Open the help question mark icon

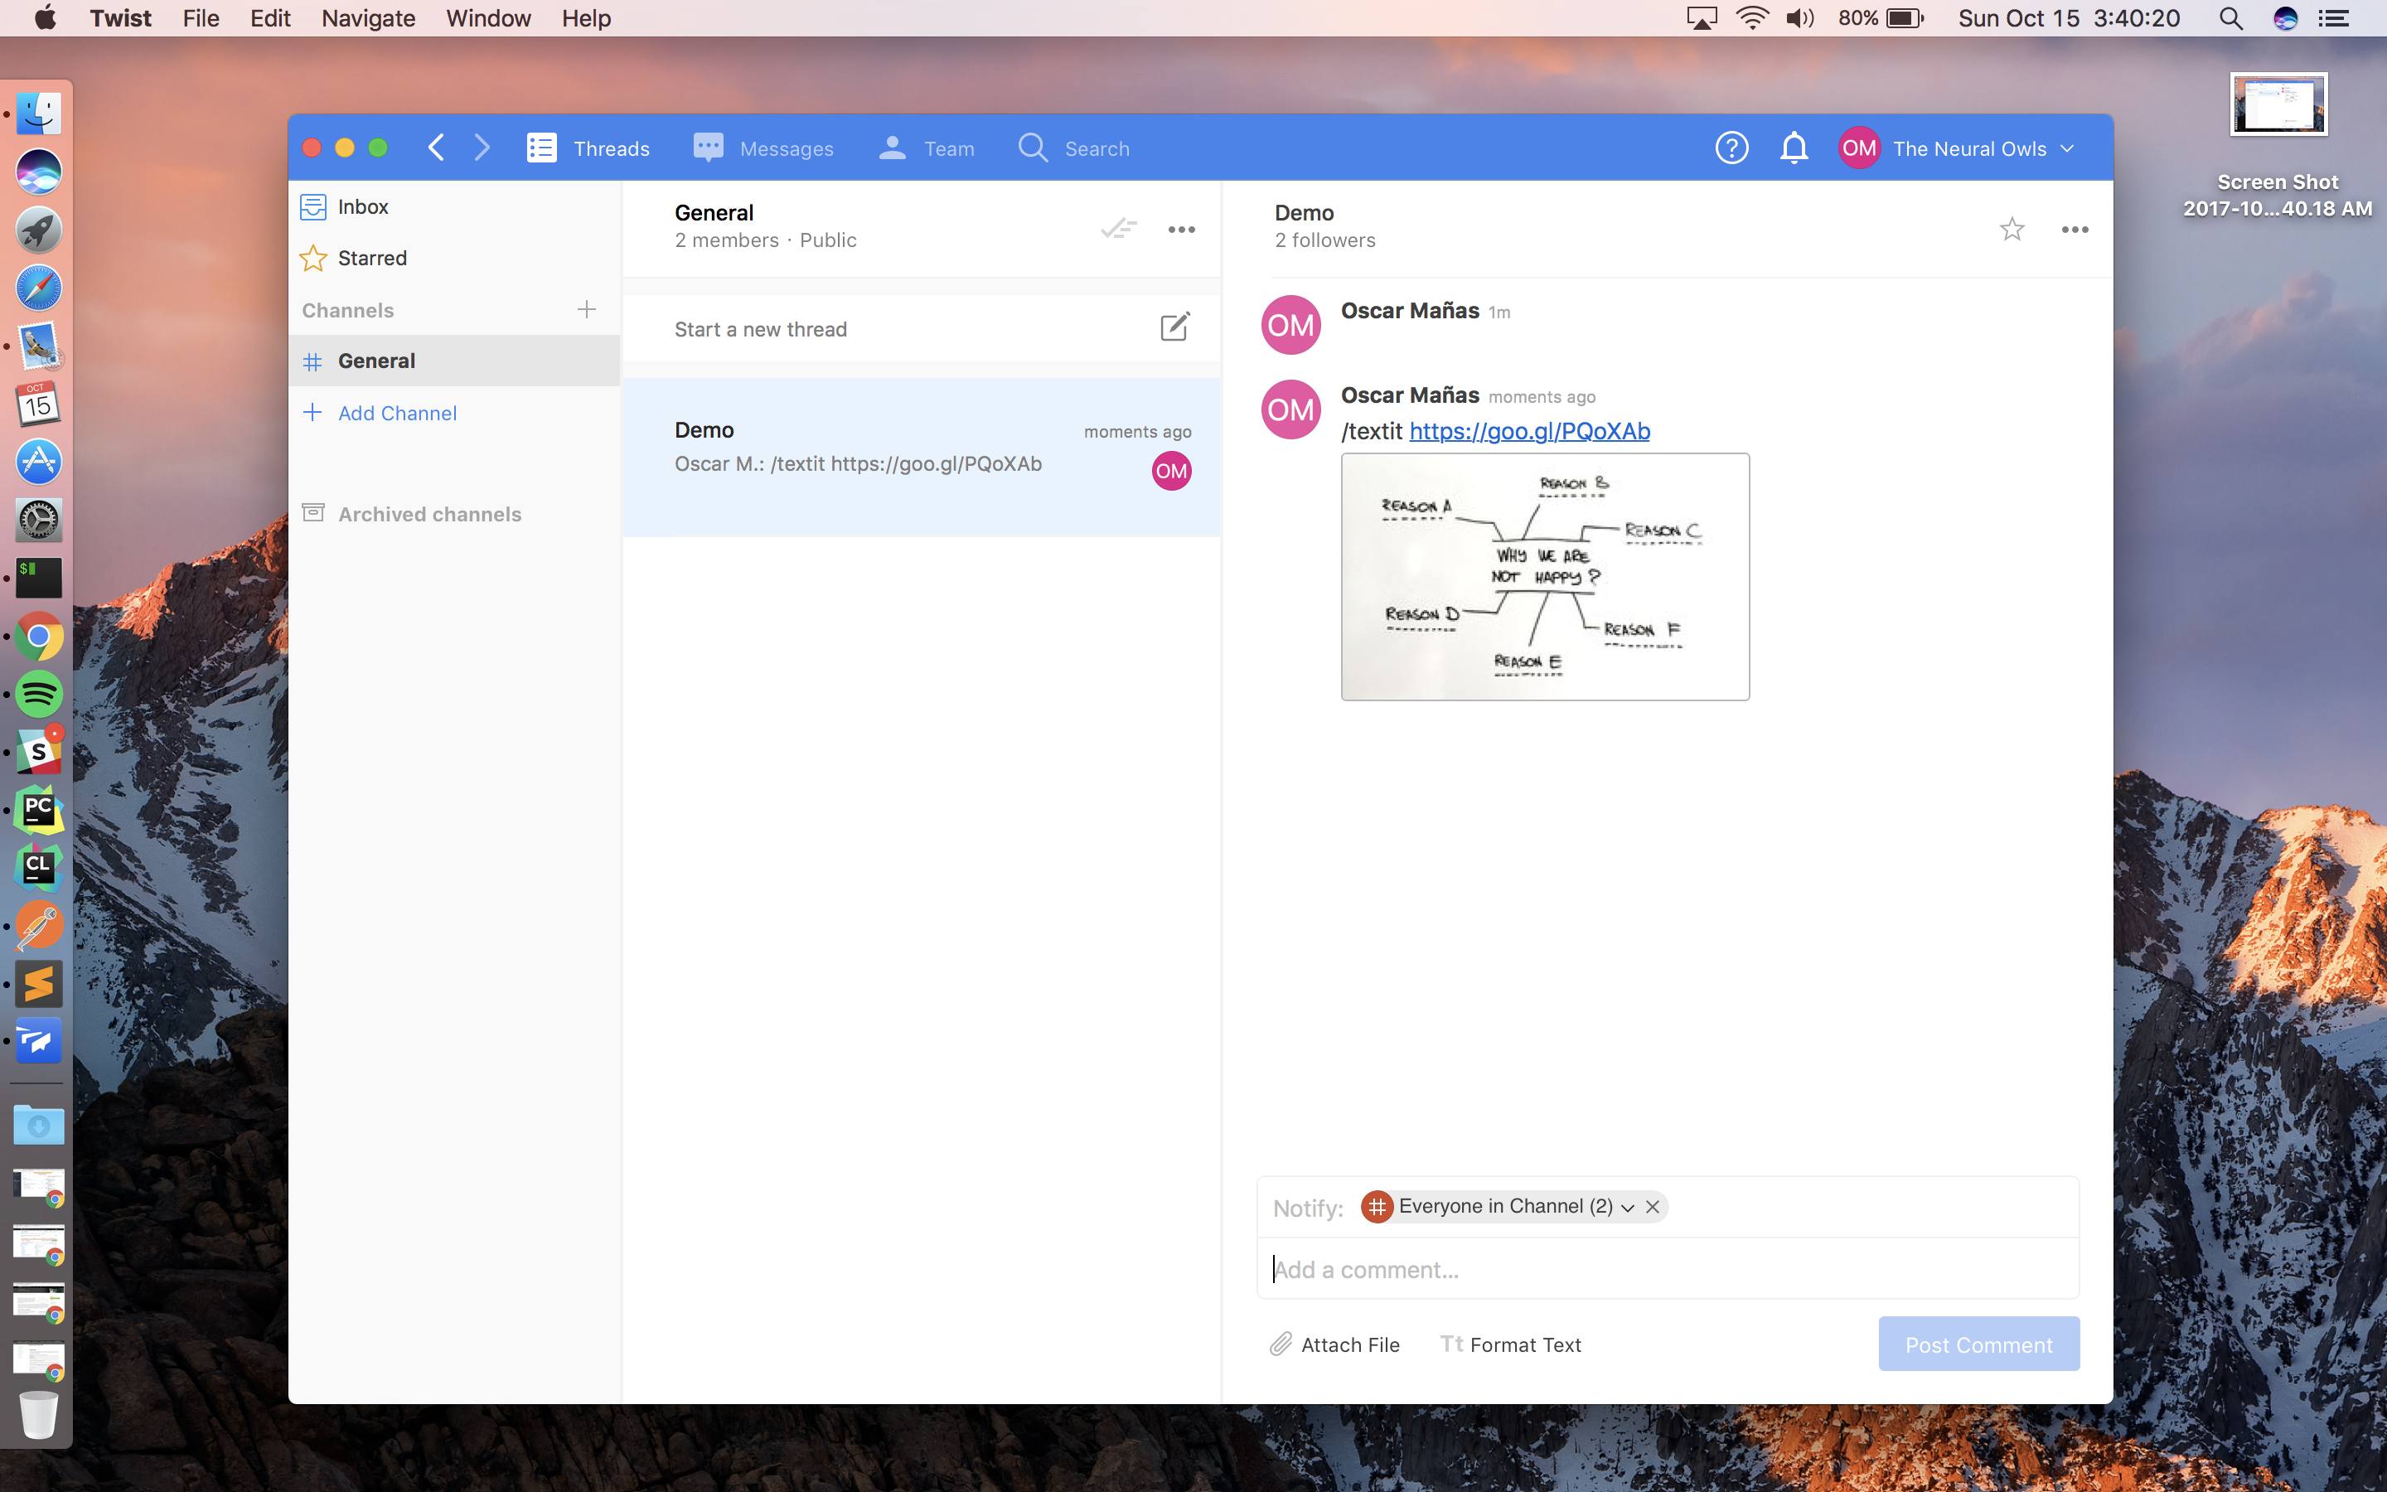tap(1731, 148)
